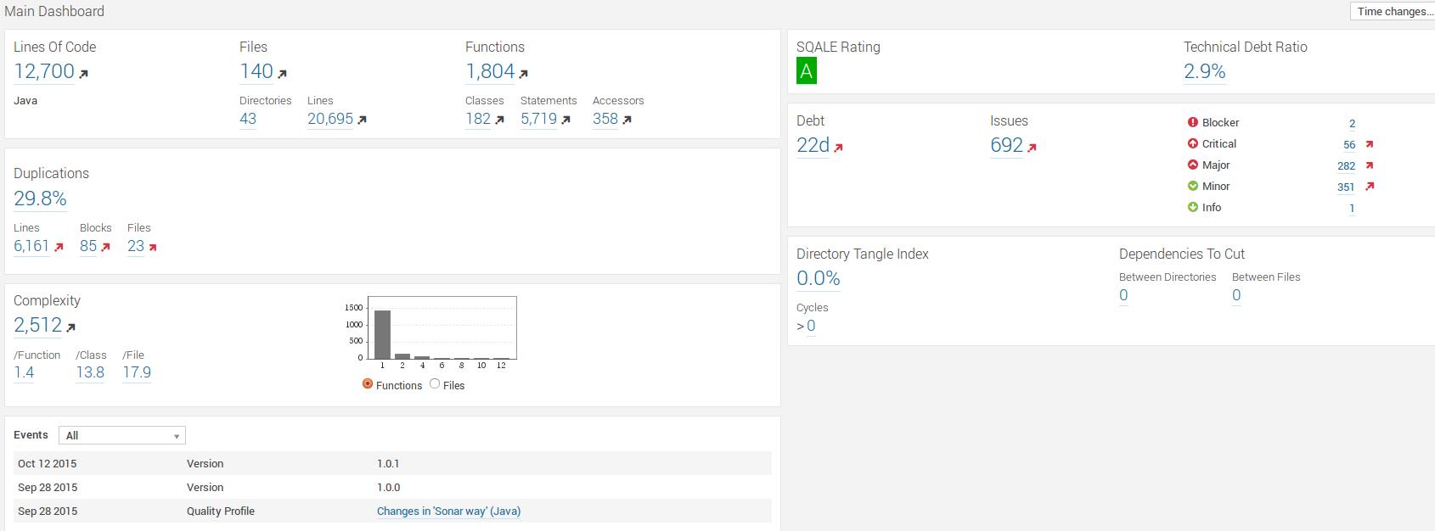Open the 0.0% Directory Tangle Index value
This screenshot has width=1435, height=531.
point(818,278)
